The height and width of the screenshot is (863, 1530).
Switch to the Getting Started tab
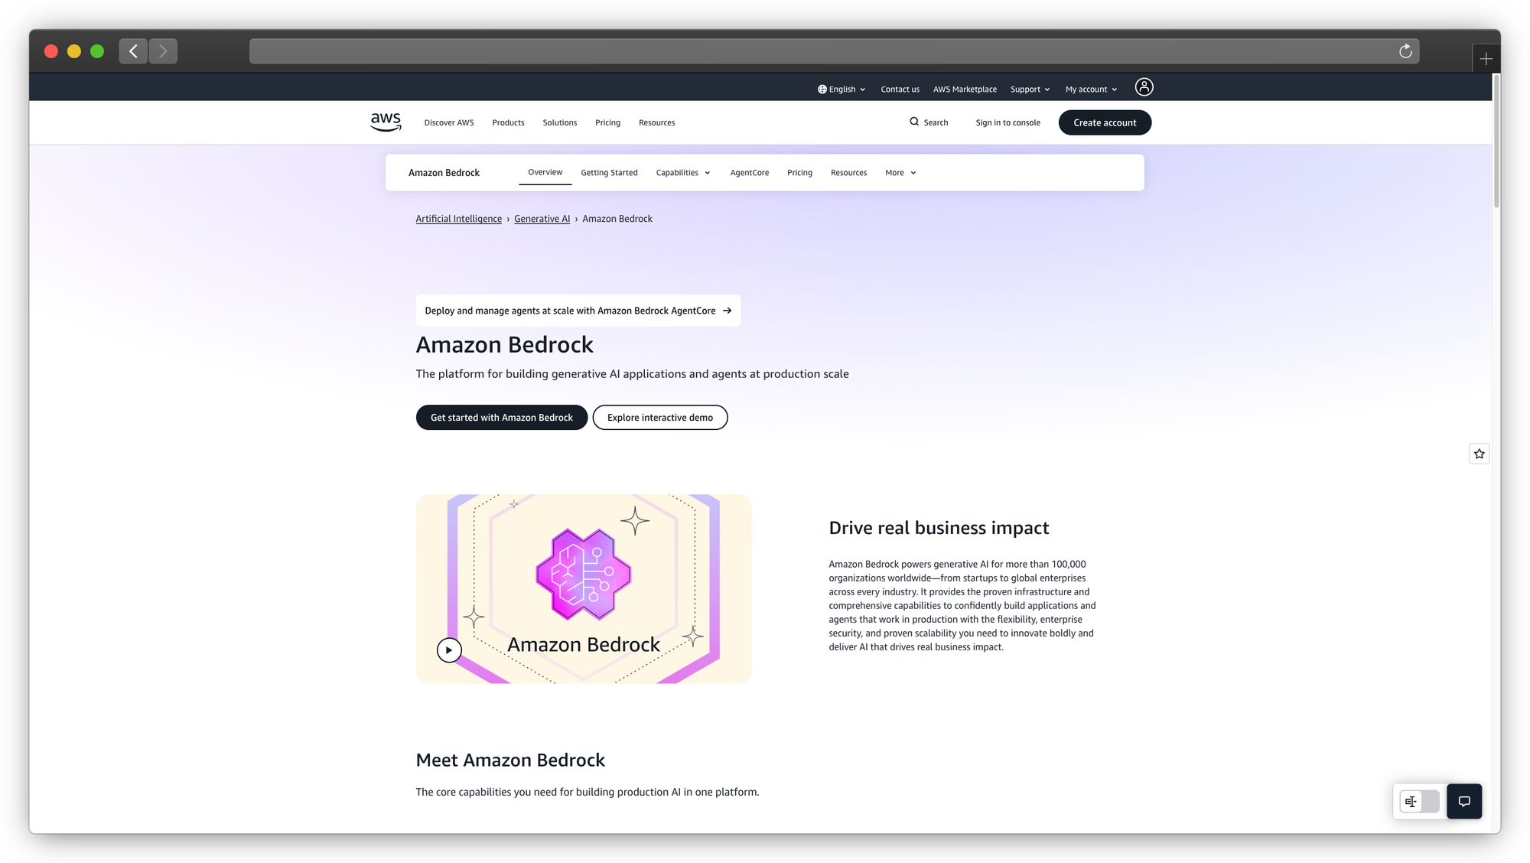tap(609, 173)
